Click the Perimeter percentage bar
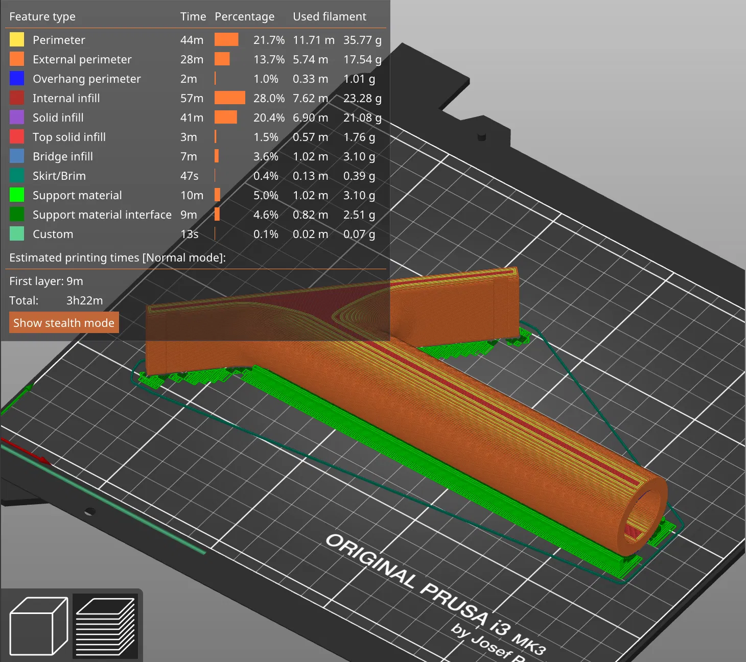This screenshot has height=662, width=746. click(226, 40)
